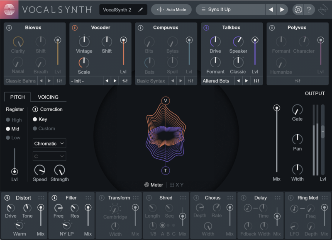
Task: Select the High register option
Action: [x=14, y=120]
